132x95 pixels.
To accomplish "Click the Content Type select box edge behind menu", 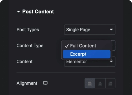I will tap(114, 46).
